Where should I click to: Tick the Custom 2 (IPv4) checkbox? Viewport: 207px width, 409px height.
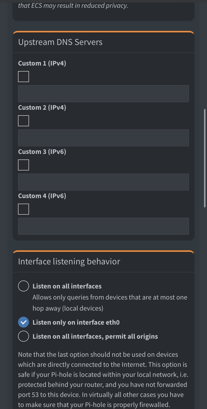coord(23,121)
